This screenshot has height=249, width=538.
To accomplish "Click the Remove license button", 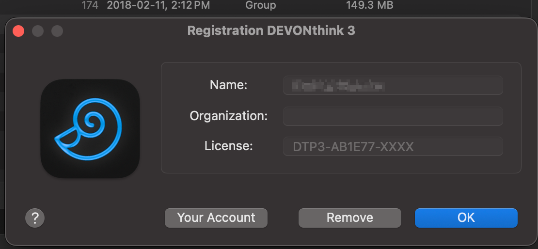I will (x=349, y=218).
